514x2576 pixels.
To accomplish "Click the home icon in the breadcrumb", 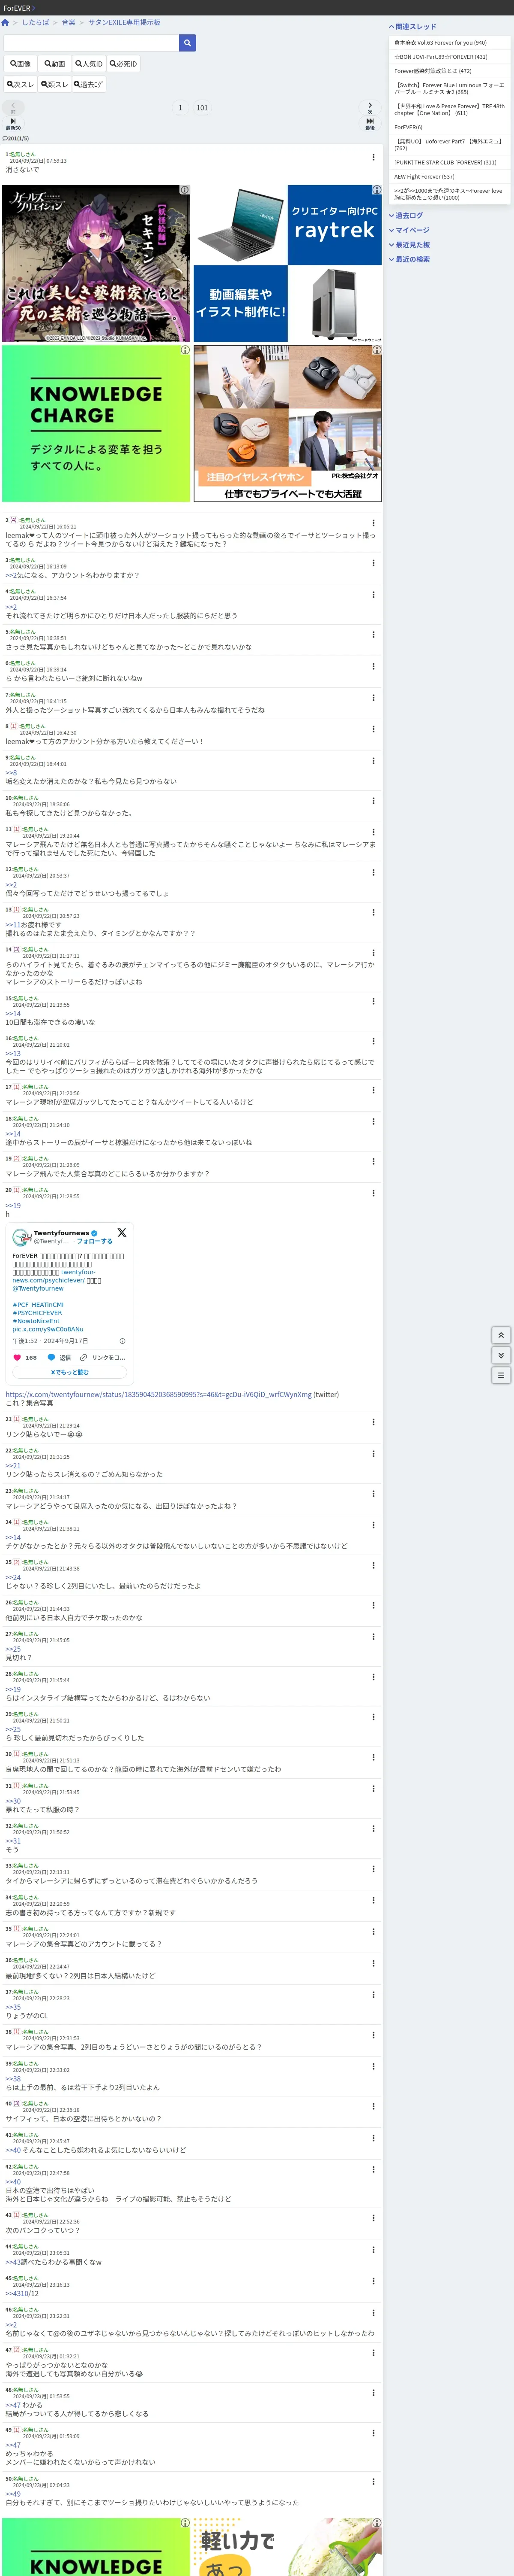I will (x=5, y=22).
